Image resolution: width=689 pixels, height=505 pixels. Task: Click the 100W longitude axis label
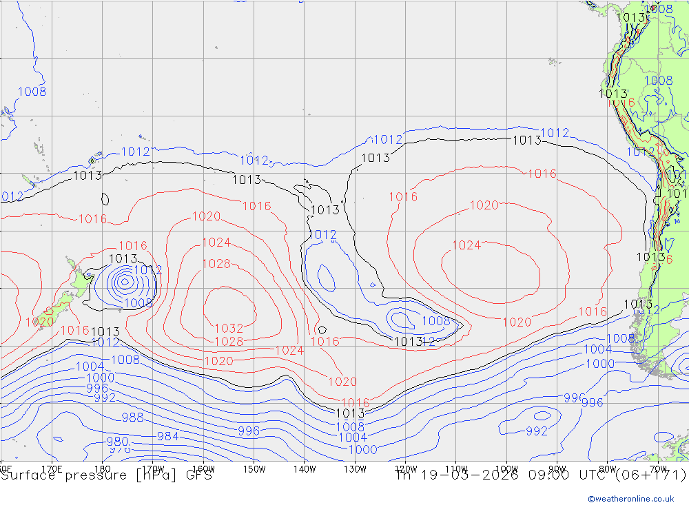coord(506,468)
